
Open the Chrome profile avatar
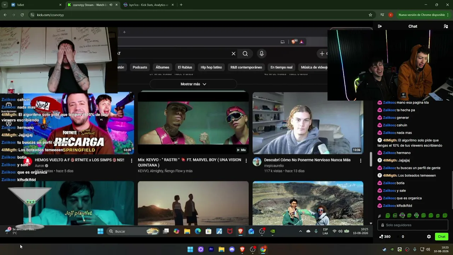pos(391,15)
